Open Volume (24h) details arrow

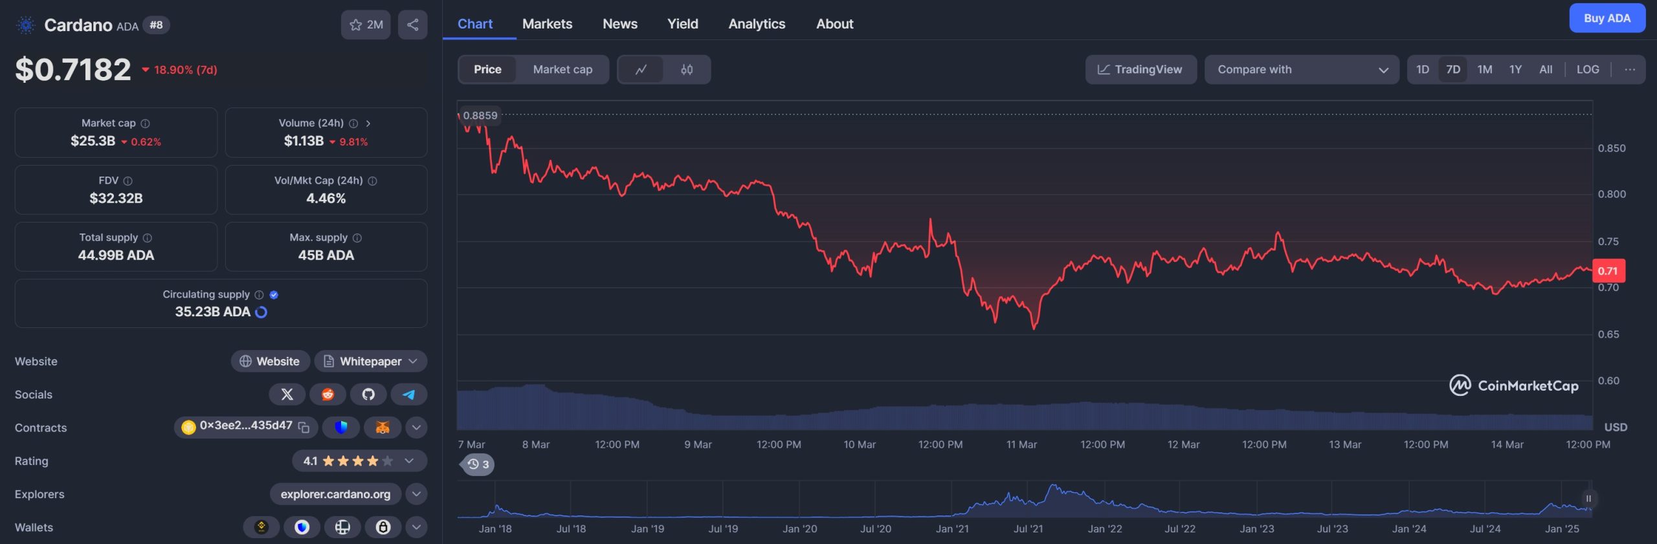(368, 124)
